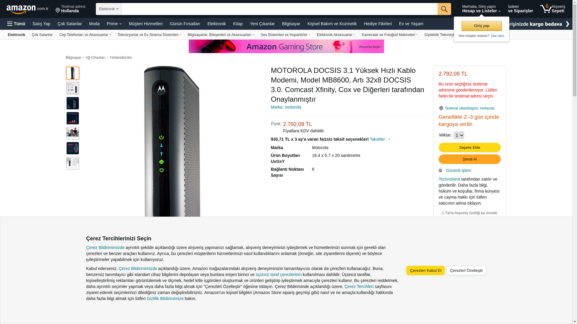Click the Technokent seller link
This screenshot has width=577, height=324.
(x=449, y=179)
